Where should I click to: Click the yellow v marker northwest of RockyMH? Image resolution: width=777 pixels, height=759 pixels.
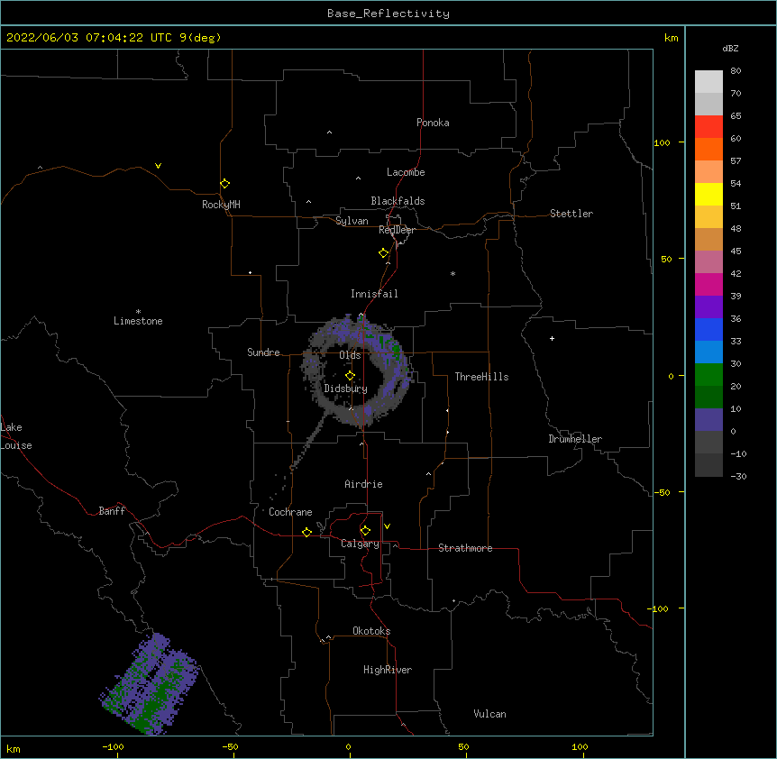(x=158, y=166)
